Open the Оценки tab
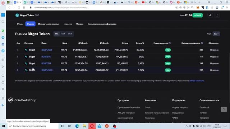 coord(80,24)
